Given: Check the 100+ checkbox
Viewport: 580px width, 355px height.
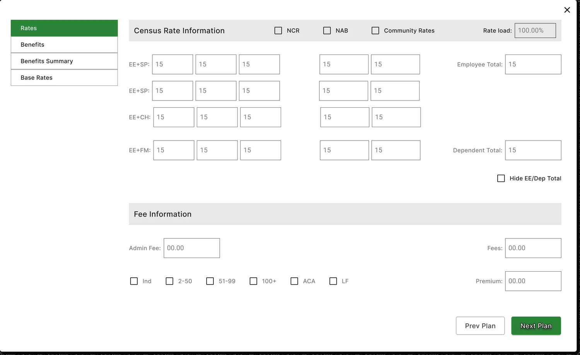Looking at the screenshot, I should 253,281.
